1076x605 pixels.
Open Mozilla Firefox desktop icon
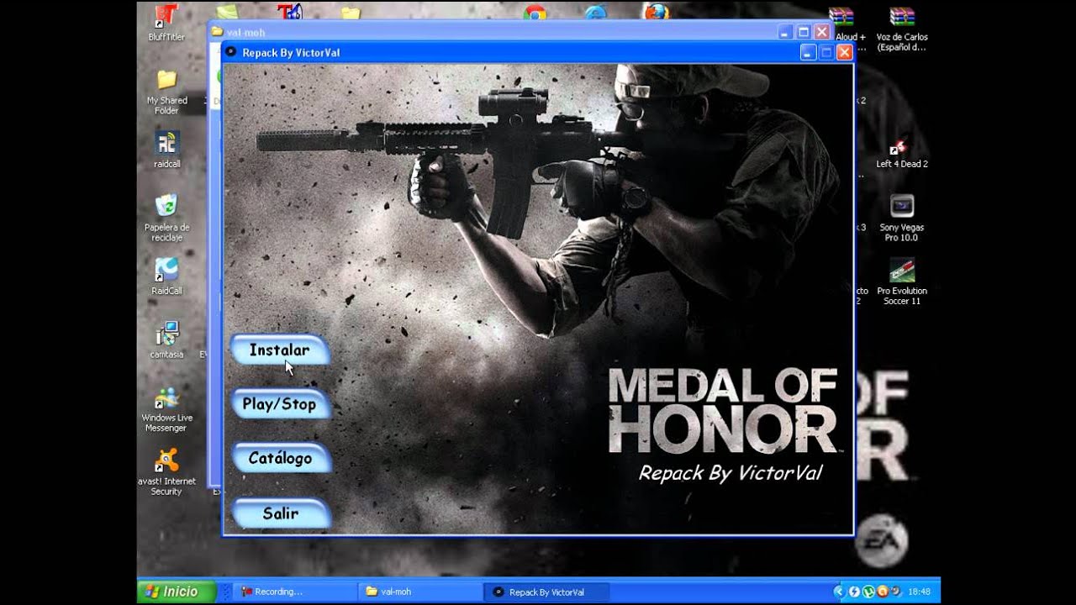point(656,11)
